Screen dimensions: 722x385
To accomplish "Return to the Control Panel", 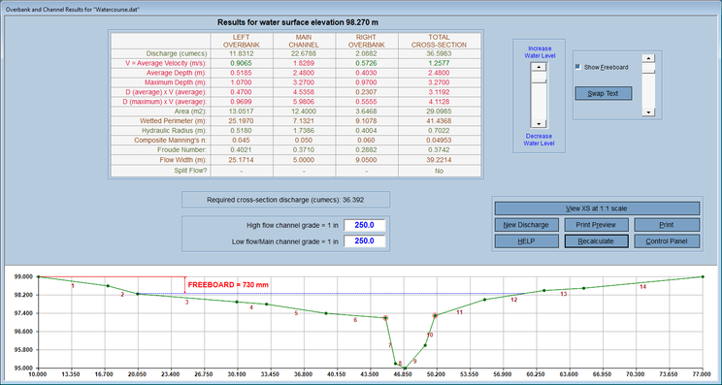I will 667,241.
